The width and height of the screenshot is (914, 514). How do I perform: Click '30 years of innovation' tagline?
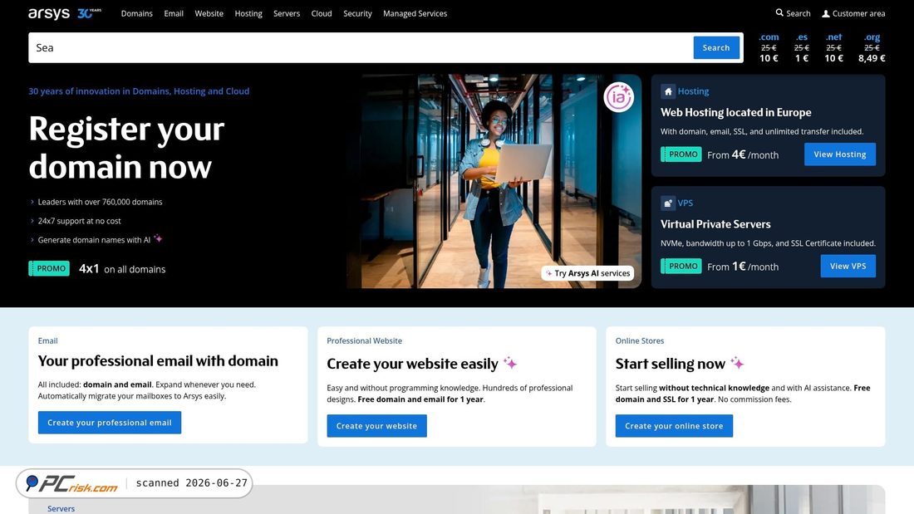click(x=139, y=91)
